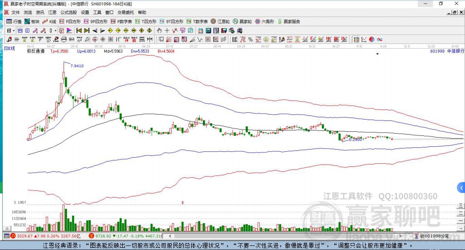Screen dimensions: 465x250
Task: Open the T数字表 tool
Action: tap(197, 21)
